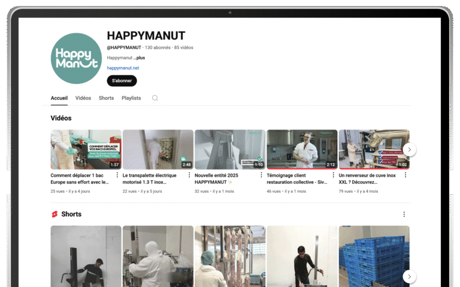Click the S'abonner subscribe button
Image resolution: width=460 pixels, height=287 pixels.
pos(122,81)
